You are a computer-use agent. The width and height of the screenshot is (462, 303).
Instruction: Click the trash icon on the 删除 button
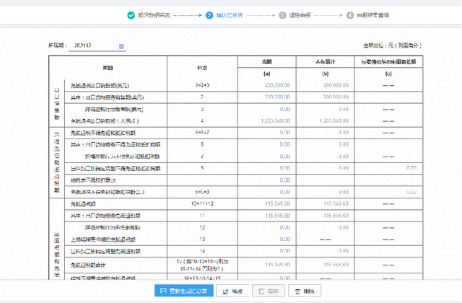[x=297, y=291]
